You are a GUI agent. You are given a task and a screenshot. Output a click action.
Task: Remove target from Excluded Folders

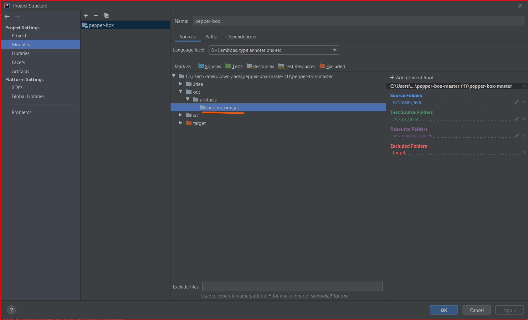[524, 152]
